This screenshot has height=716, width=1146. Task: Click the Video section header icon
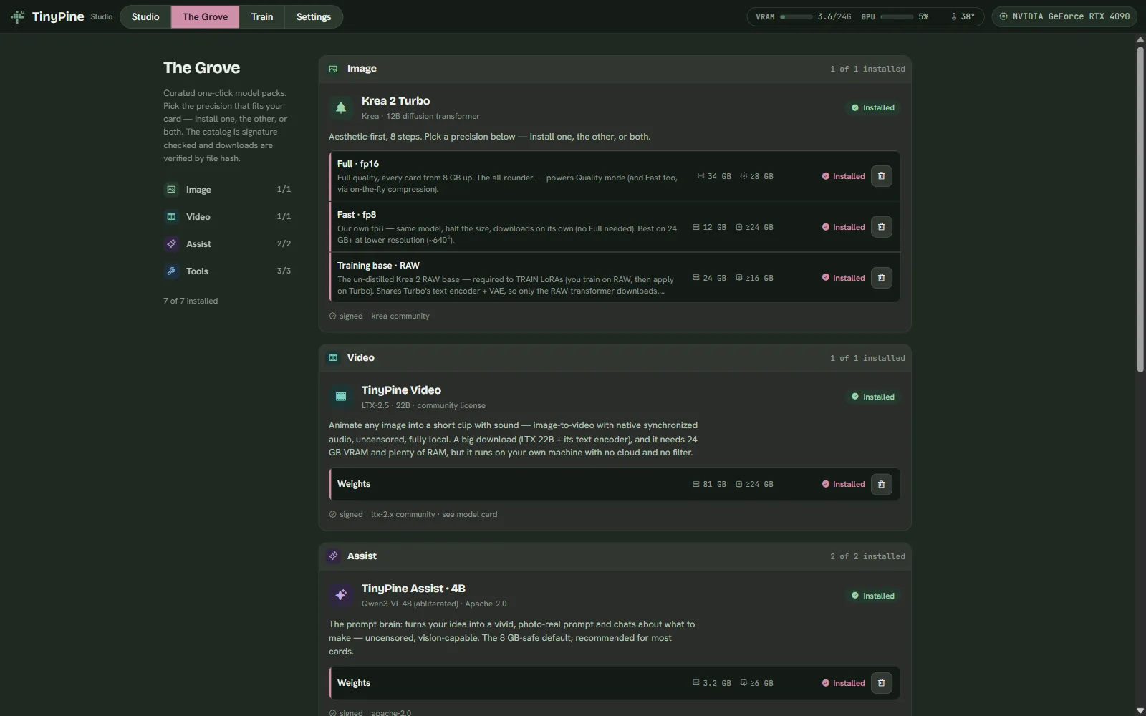coord(333,358)
